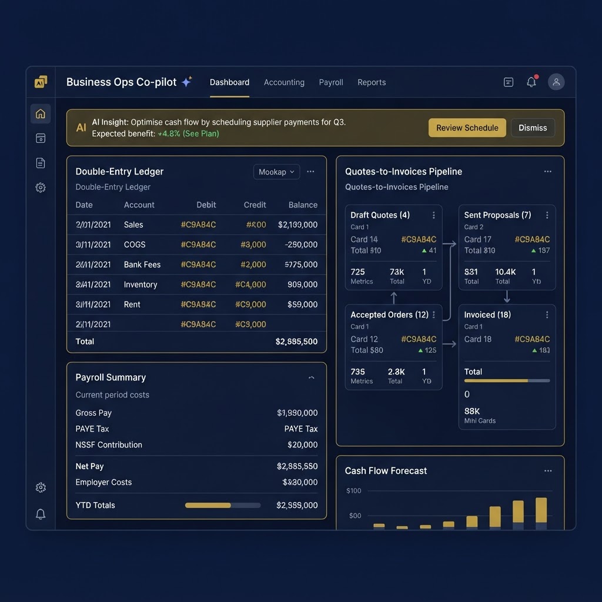Open the Home sidebar icon

tap(41, 113)
